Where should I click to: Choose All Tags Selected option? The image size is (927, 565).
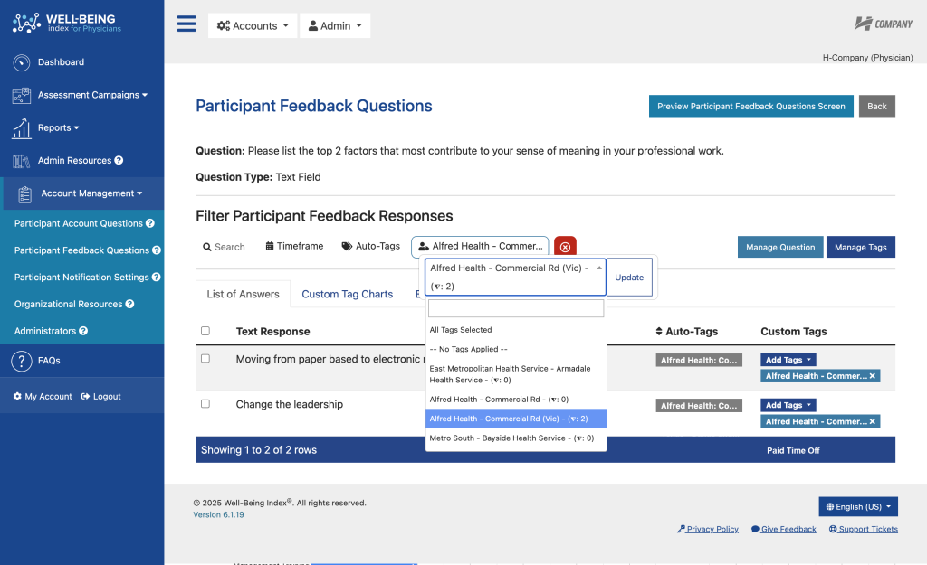pos(515,330)
